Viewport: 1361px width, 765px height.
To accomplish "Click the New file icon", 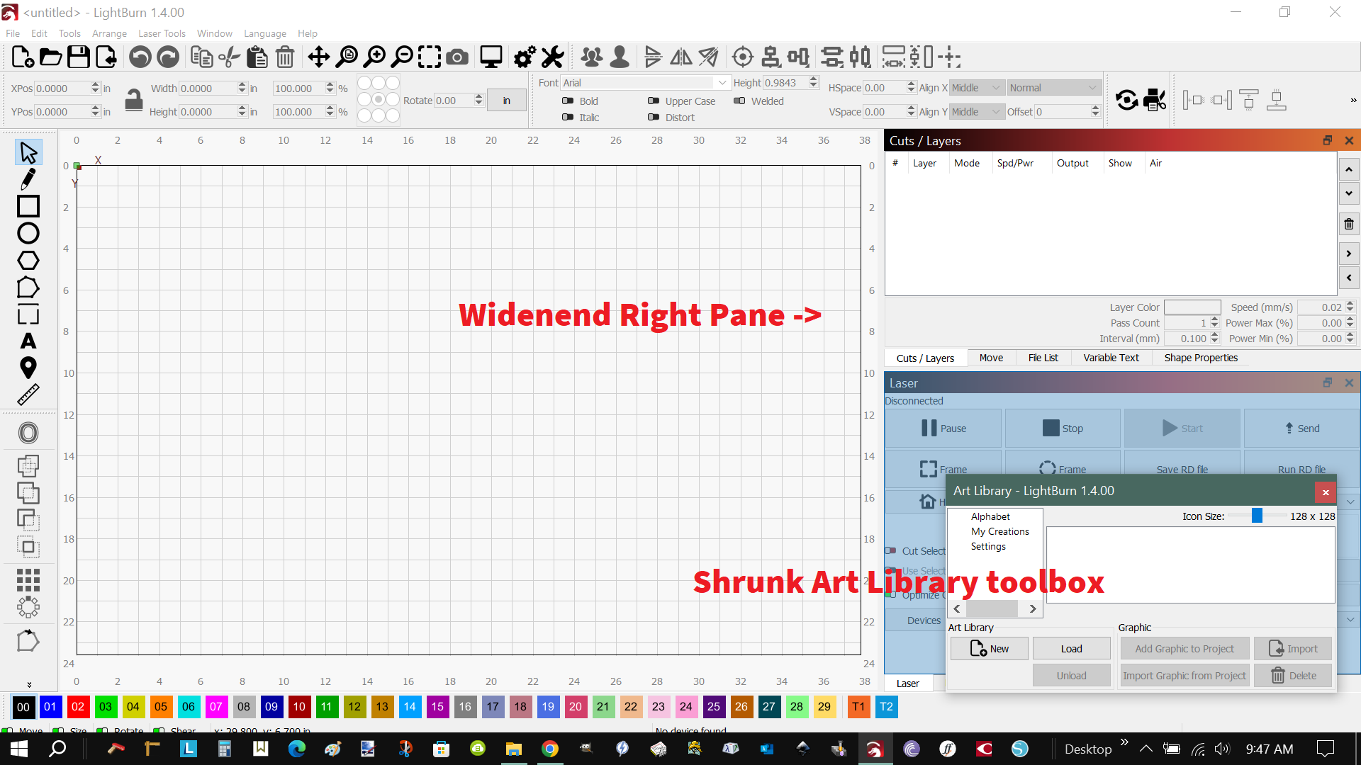I will click(23, 57).
